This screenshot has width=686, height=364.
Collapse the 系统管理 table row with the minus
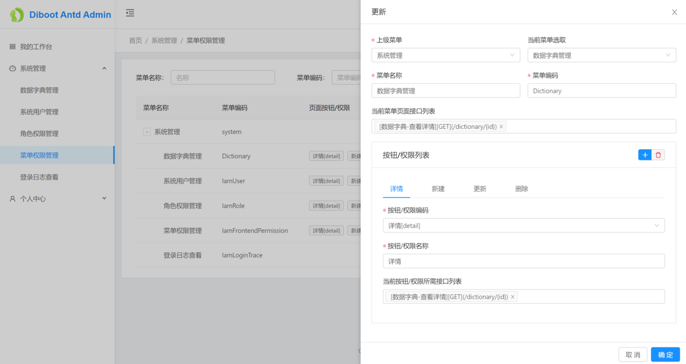147,131
